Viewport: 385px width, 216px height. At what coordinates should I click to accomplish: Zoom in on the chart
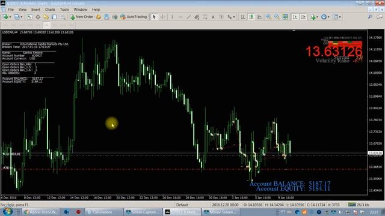[269, 17]
